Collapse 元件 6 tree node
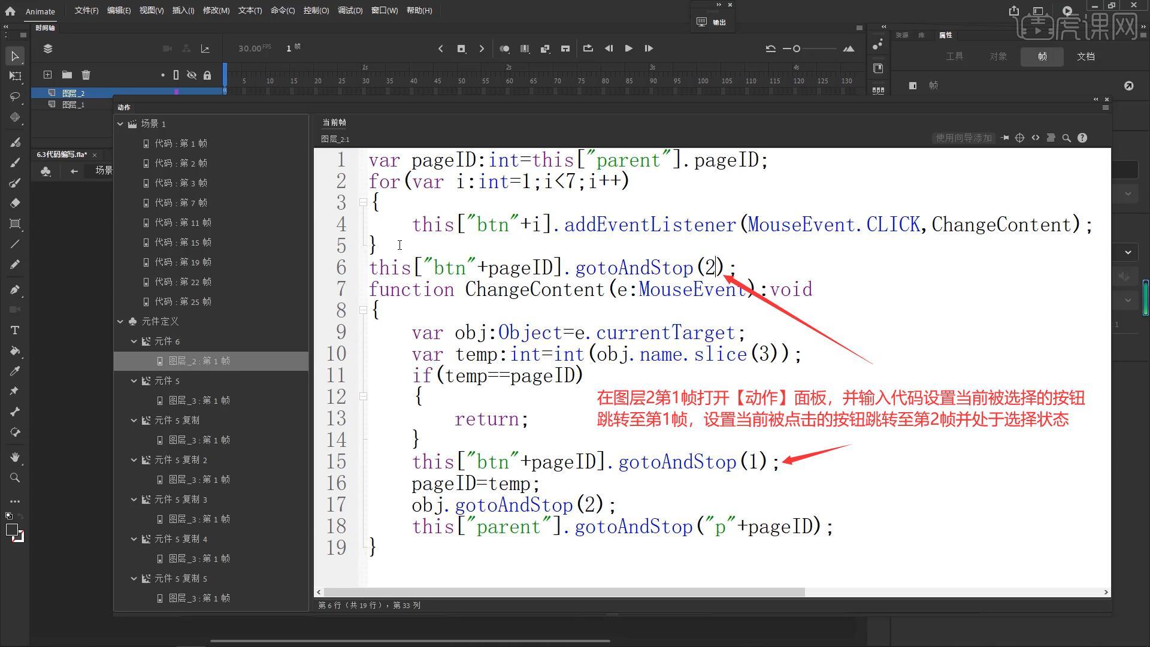This screenshot has height=647, width=1150. 134,341
